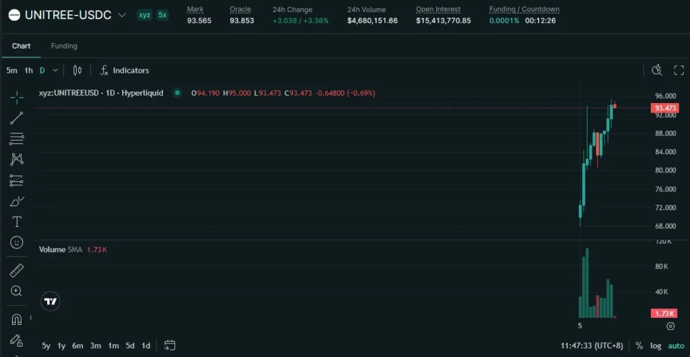The height and width of the screenshot is (357, 690).
Task: Open the Fibonacci retracement tool
Action: [17, 139]
